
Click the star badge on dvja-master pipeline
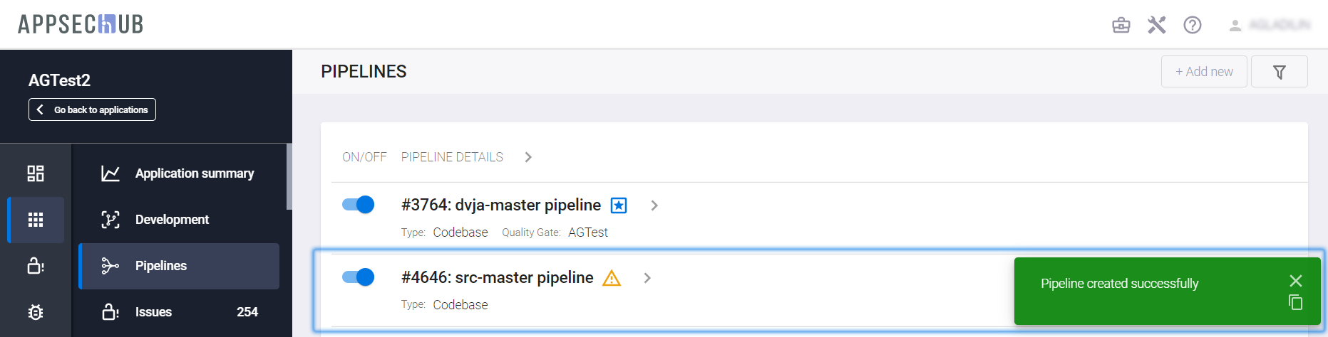click(619, 205)
